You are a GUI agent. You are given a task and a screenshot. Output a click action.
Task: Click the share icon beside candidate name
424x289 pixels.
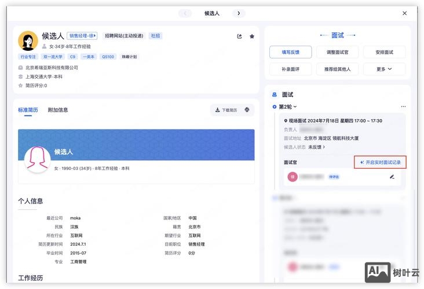tap(240, 36)
